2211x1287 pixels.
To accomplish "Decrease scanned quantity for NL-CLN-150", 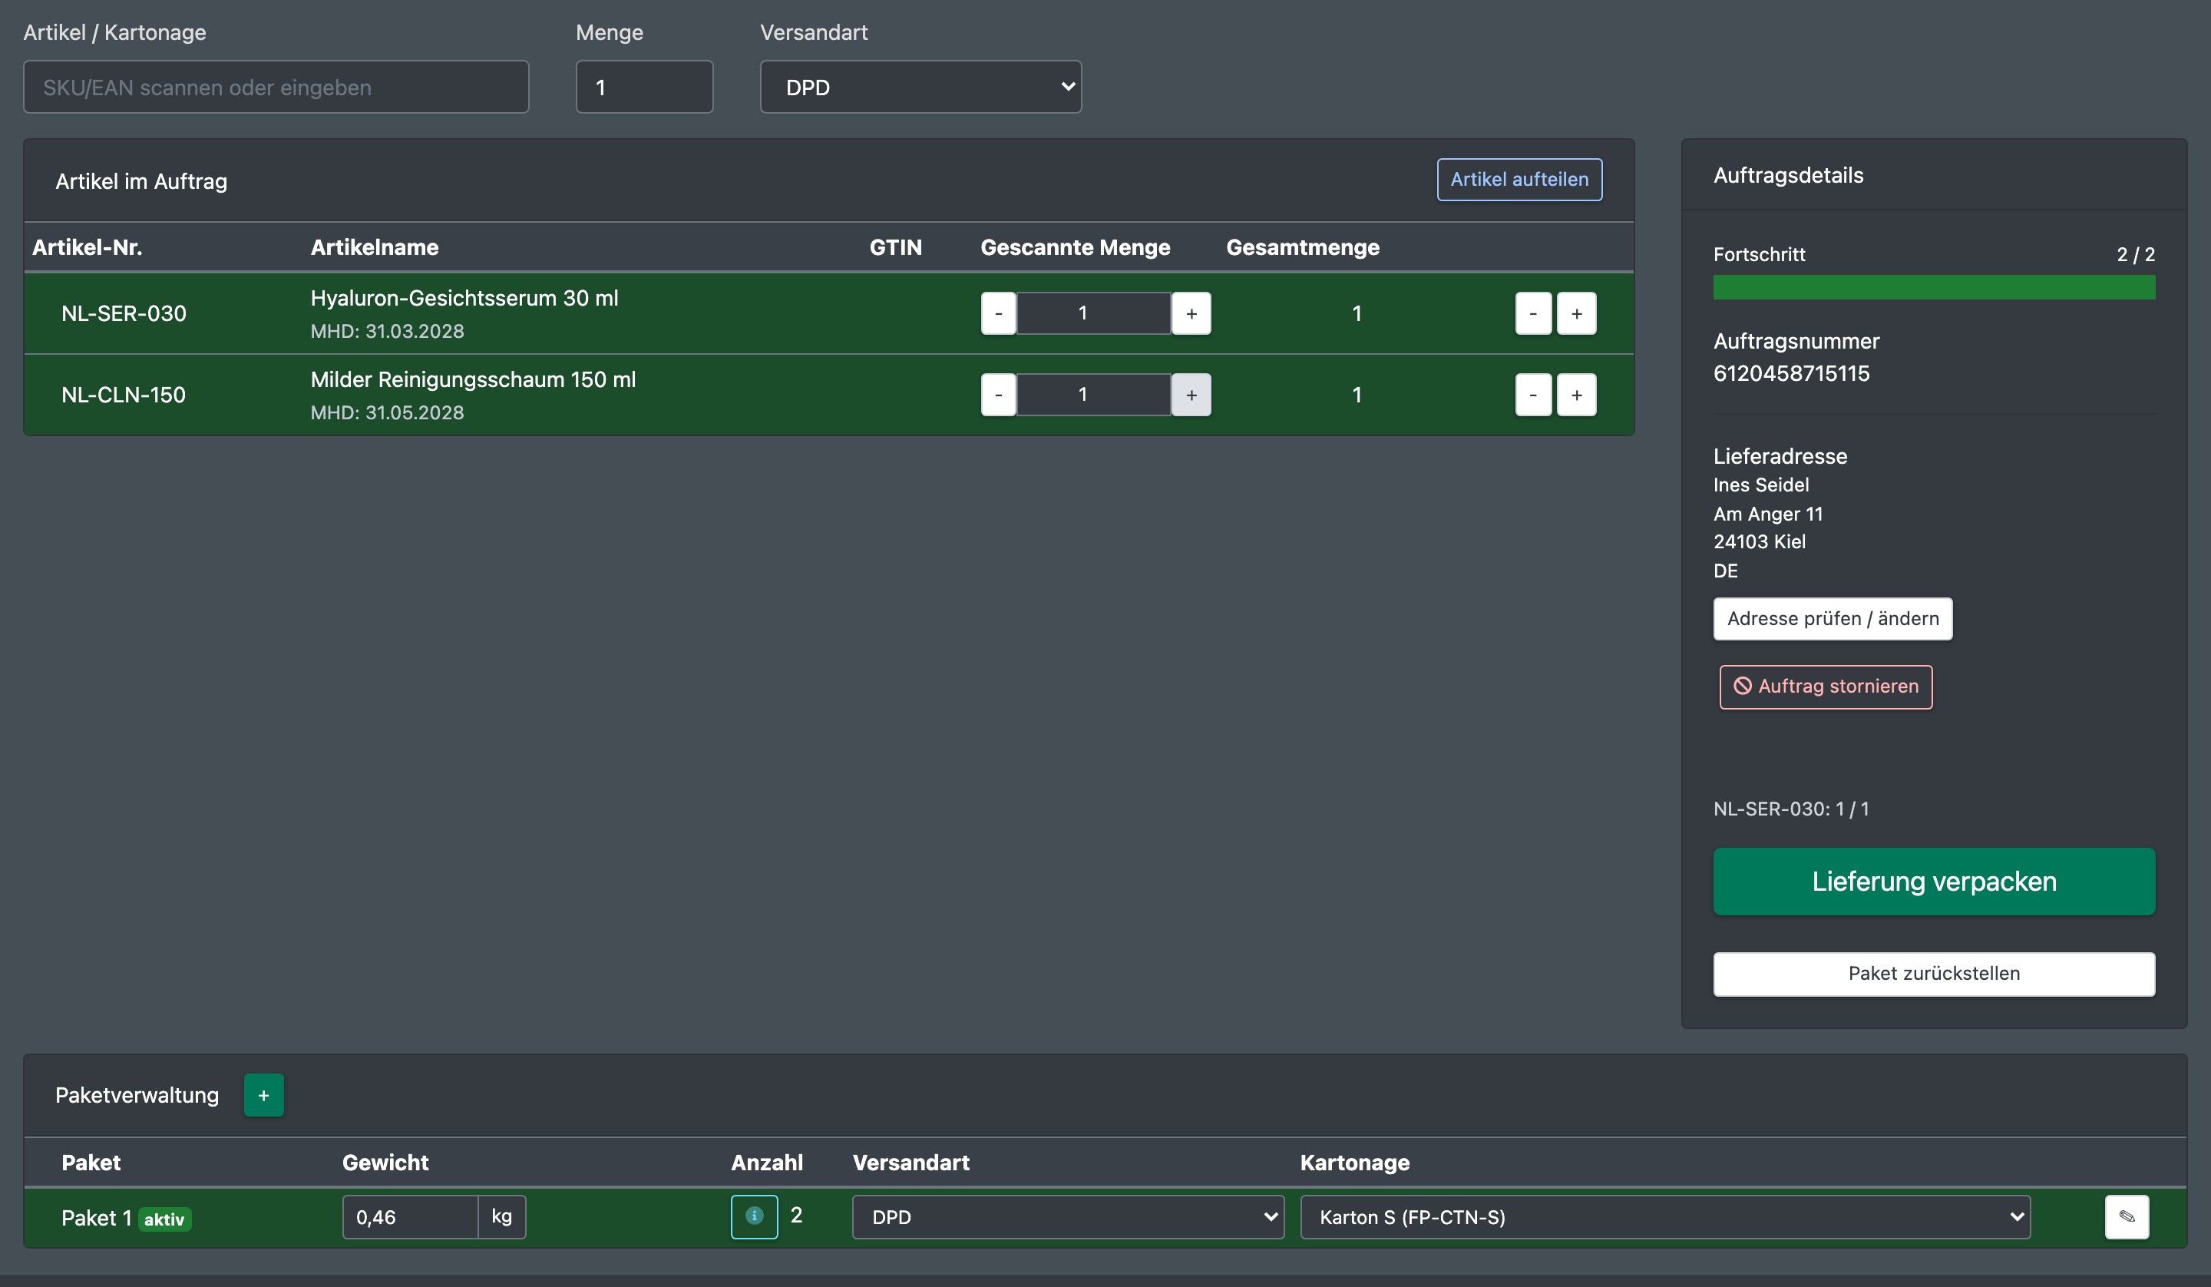I will 999,395.
